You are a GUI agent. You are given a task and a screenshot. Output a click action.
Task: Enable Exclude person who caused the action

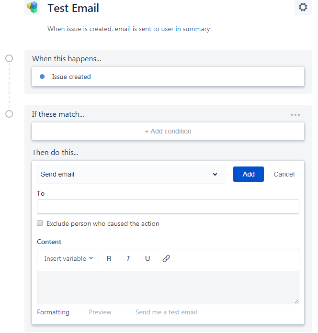(x=40, y=223)
